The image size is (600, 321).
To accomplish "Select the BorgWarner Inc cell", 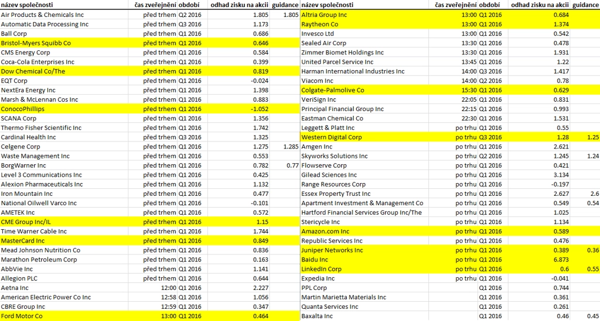I will [x=64, y=165].
